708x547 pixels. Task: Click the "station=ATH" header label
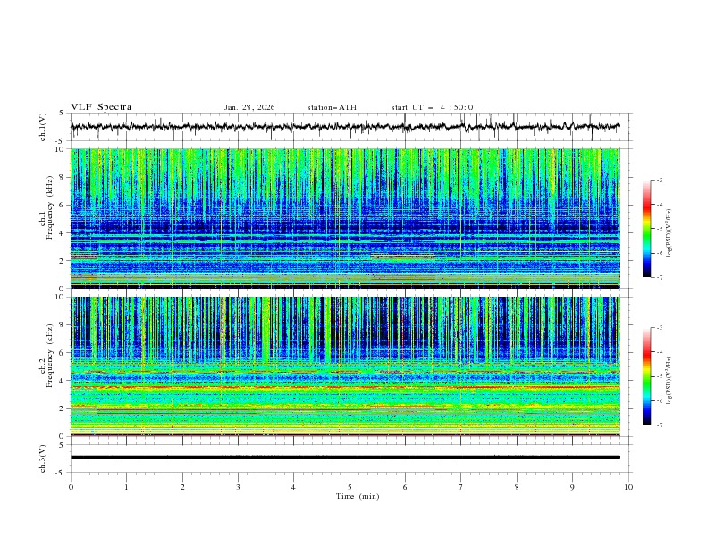tap(332, 107)
